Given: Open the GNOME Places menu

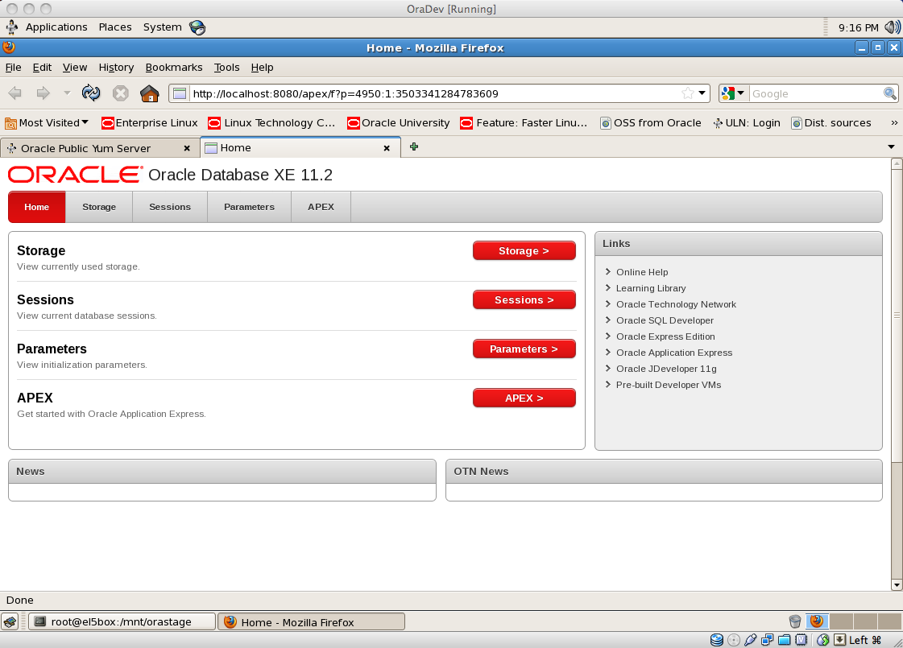Looking at the screenshot, I should (115, 27).
